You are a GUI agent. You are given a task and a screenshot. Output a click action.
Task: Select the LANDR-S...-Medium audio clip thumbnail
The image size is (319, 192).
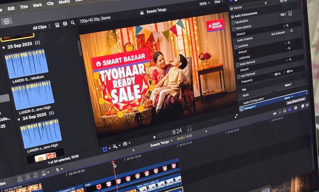(27, 63)
